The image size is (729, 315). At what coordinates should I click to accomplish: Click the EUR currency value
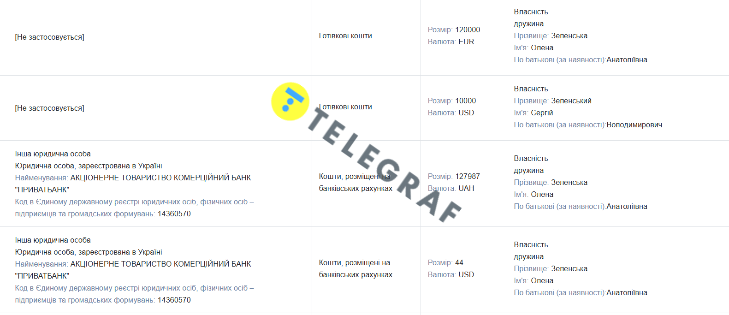466,42
